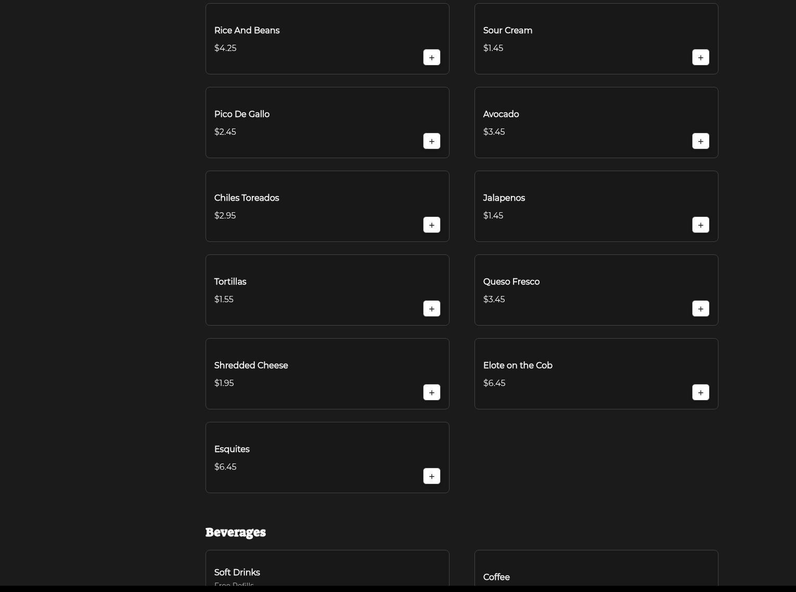Add Sour Cream using plus button
Image resolution: width=796 pixels, height=592 pixels.
pyautogui.click(x=701, y=57)
